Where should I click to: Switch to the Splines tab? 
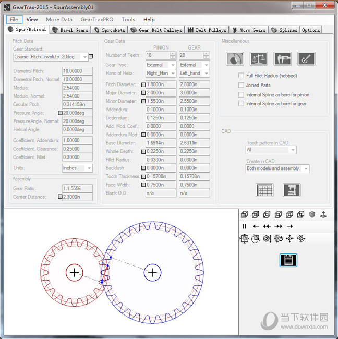point(284,30)
